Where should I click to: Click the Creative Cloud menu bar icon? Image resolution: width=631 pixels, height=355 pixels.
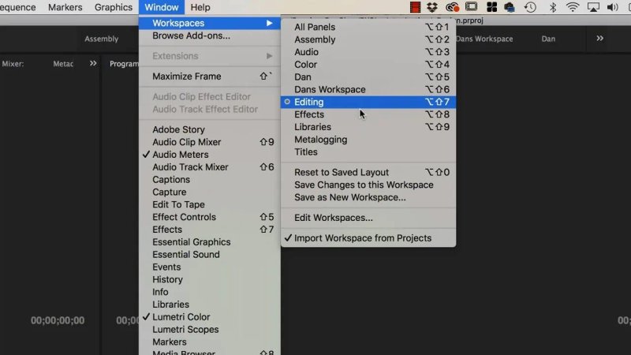[x=452, y=7]
